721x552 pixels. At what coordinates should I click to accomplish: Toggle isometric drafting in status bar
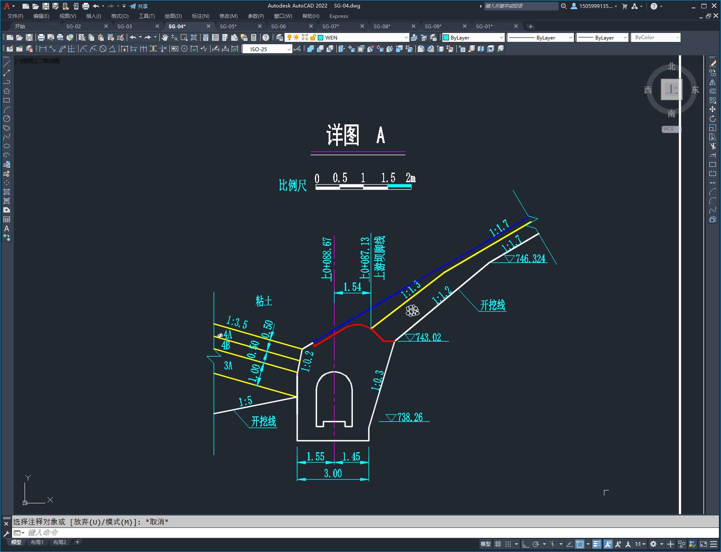(553, 544)
